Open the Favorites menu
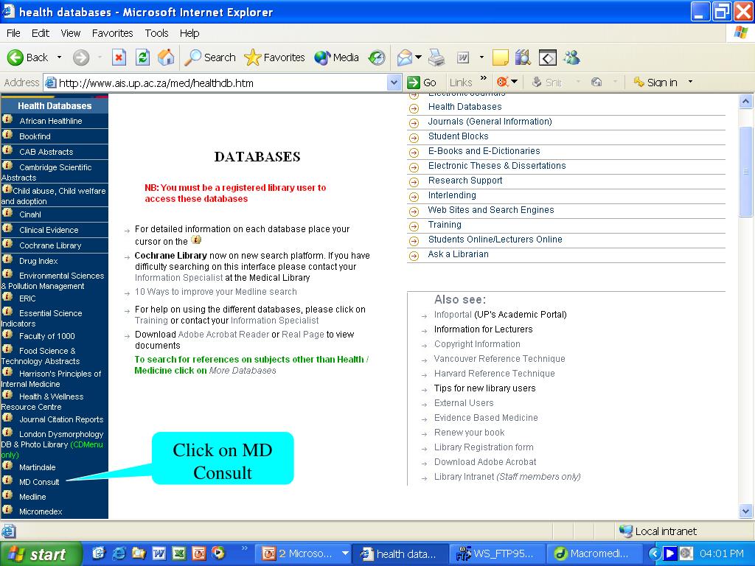The image size is (755, 566). (x=112, y=33)
